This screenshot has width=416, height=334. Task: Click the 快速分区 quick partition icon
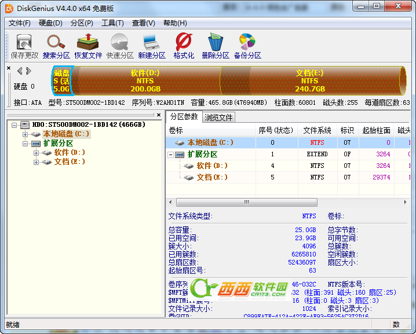point(120,46)
